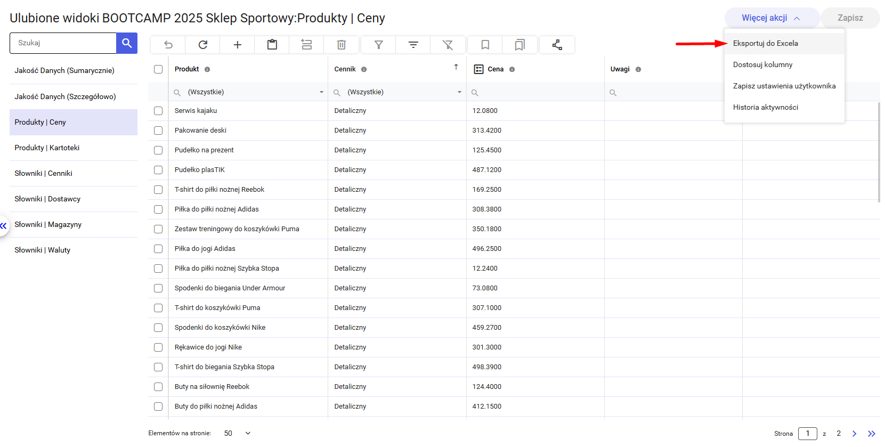Viewport: 885px width, 447px height.
Task: Select Dostosuj kolumny from the menu
Action: pyautogui.click(x=763, y=65)
